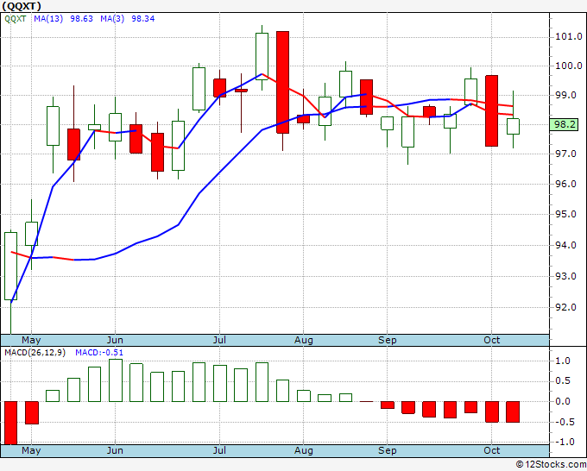This screenshot has width=587, height=471.
Task: Click the MACD:-0.51 value label
Action: pyautogui.click(x=99, y=353)
